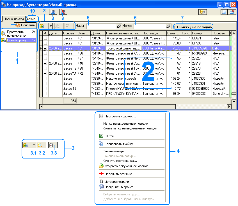Click the red divide icon for Поделить позицию

click(101, 174)
